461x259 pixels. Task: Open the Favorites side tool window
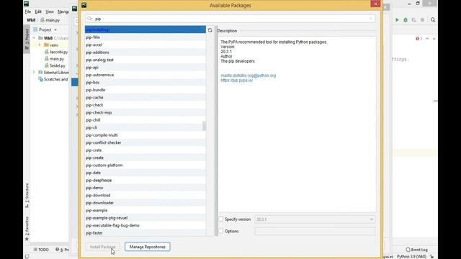click(27, 229)
